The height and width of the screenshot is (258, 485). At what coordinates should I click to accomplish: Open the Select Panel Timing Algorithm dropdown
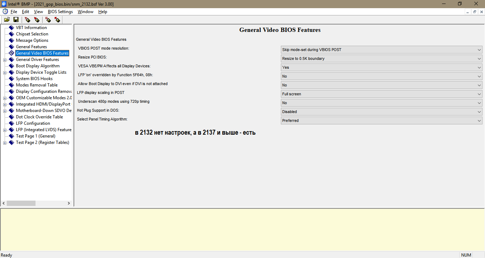(x=381, y=120)
